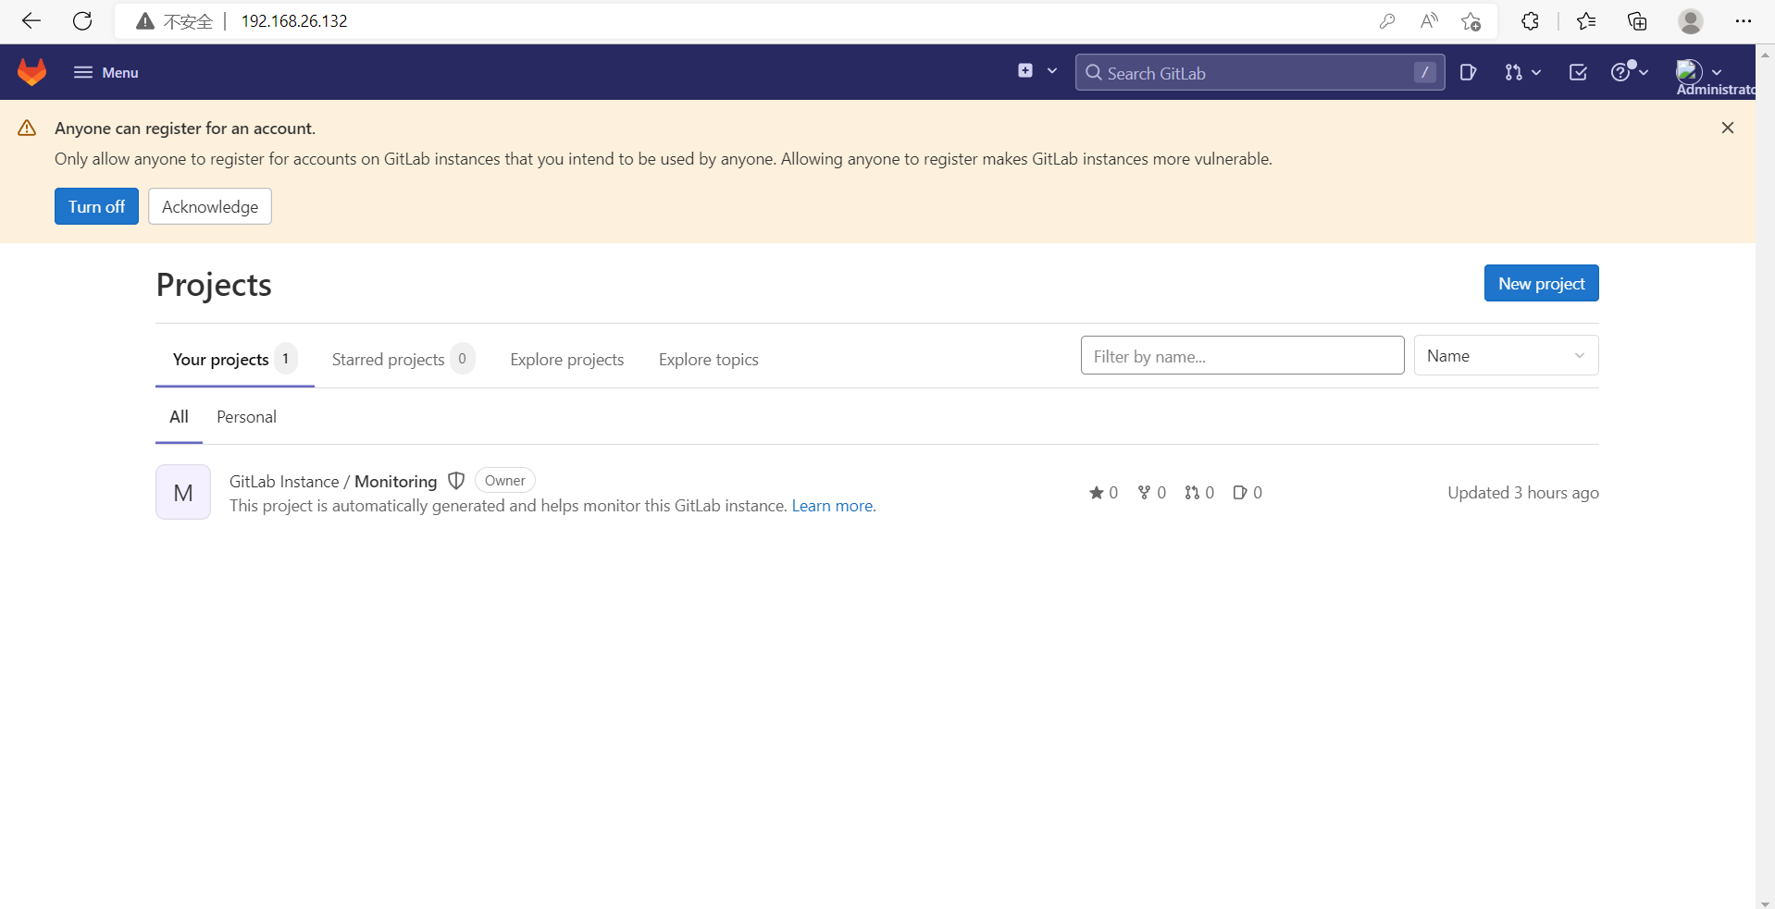Click the Filter by name field
This screenshot has height=909, width=1775.
(x=1243, y=355)
